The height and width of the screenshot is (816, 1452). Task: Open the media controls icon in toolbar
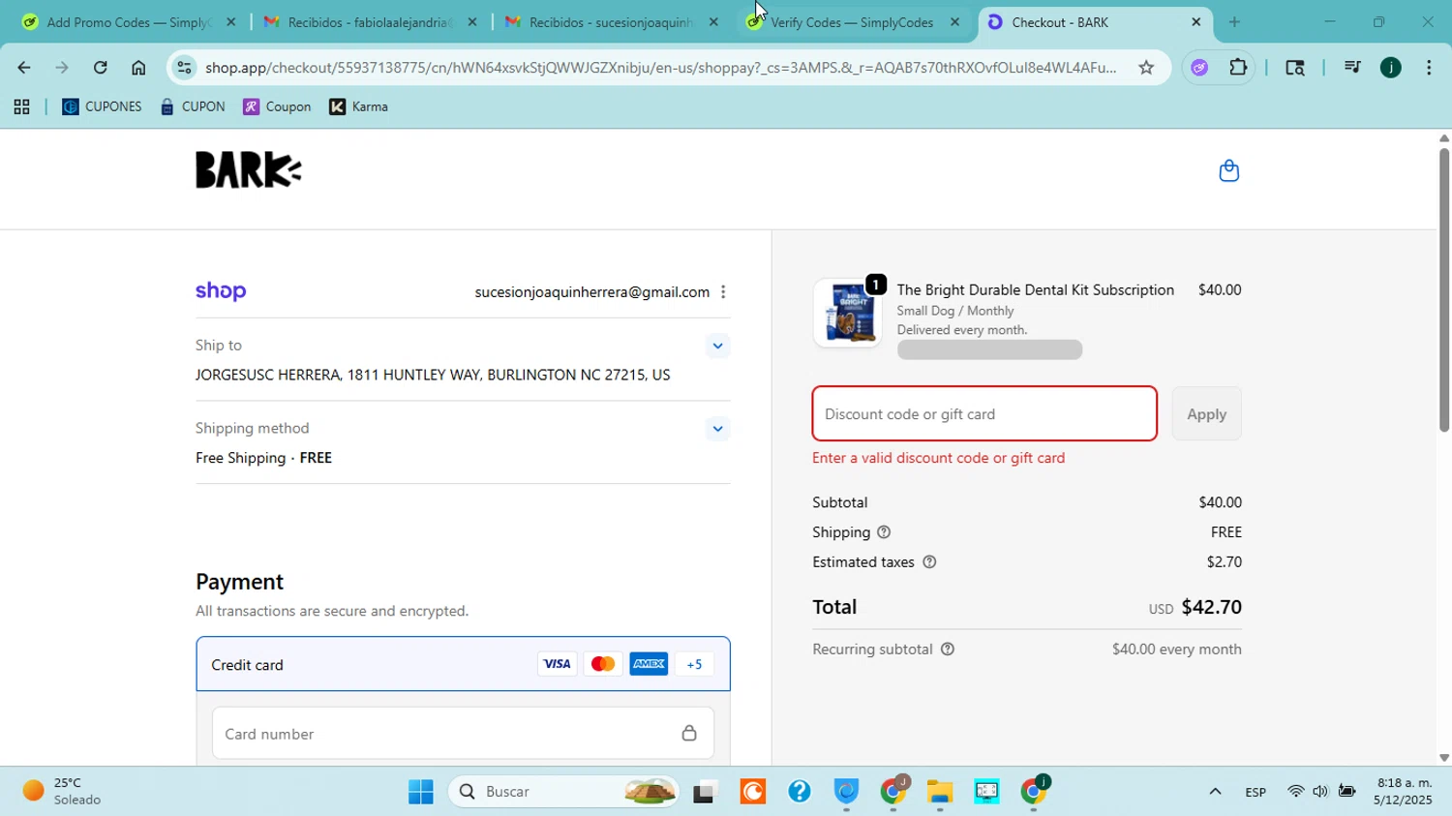click(x=1352, y=67)
